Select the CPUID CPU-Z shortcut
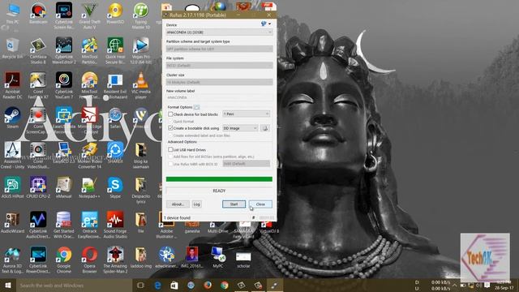This screenshot has height=292, width=519. (38, 187)
